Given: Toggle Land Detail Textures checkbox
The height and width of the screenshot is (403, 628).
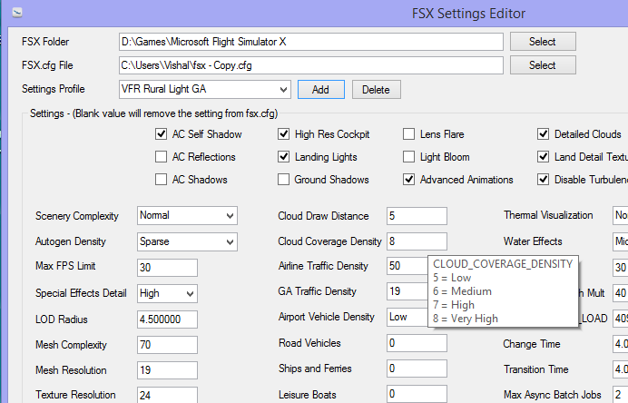Looking at the screenshot, I should (543, 157).
